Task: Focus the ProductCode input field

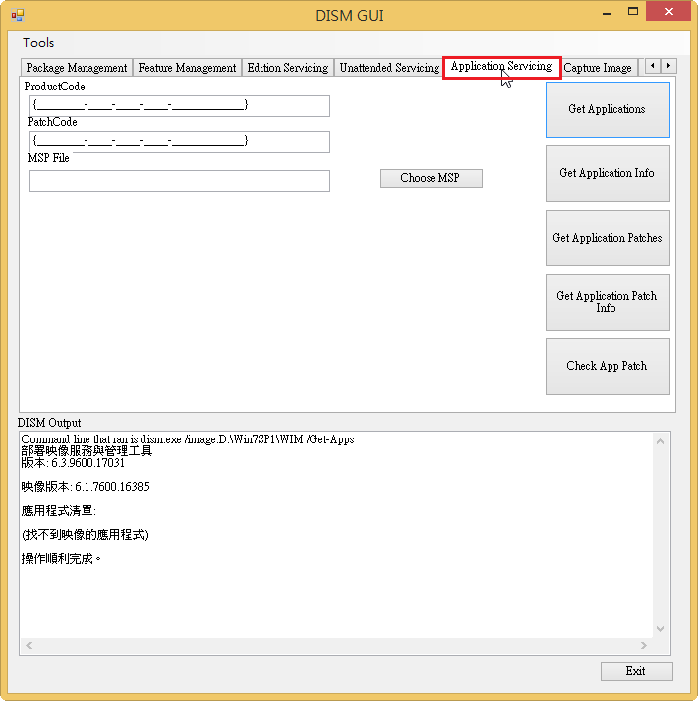Action: point(179,105)
